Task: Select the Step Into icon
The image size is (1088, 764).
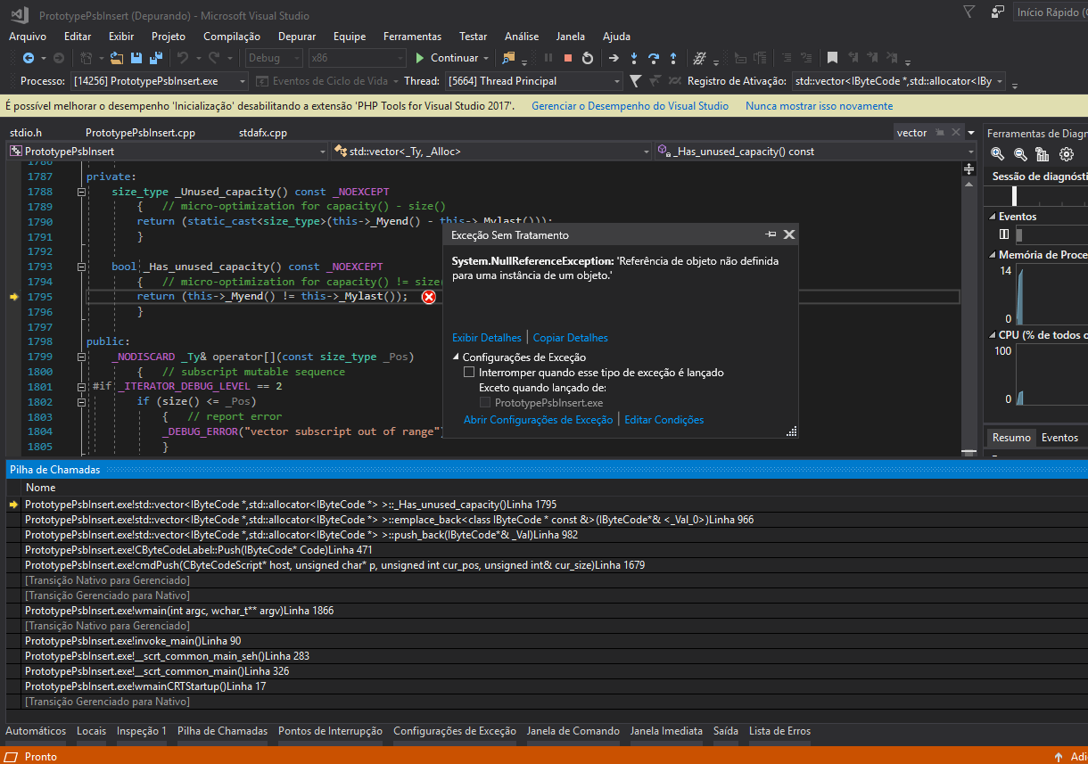Action: [634, 58]
